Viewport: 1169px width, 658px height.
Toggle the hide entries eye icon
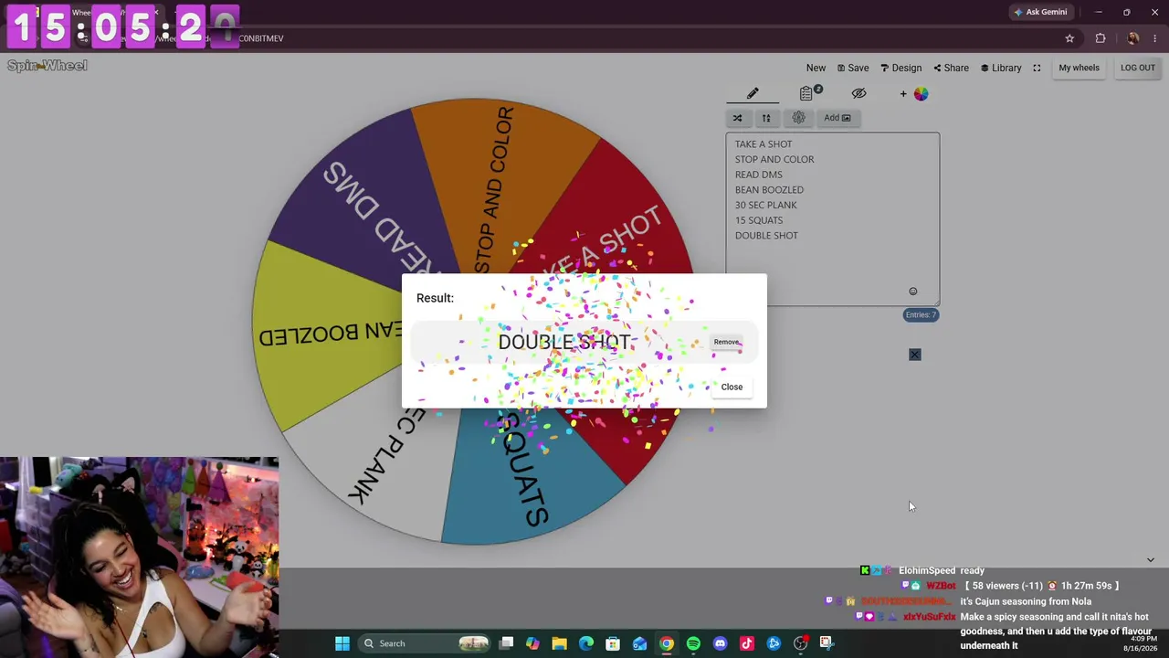(x=858, y=93)
